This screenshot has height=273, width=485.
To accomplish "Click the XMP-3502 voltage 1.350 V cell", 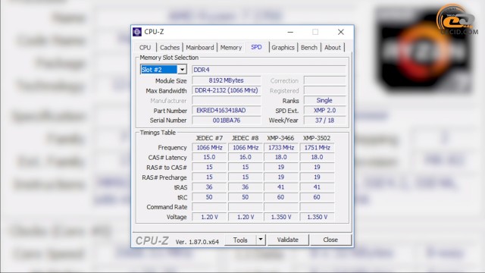I will [317, 217].
